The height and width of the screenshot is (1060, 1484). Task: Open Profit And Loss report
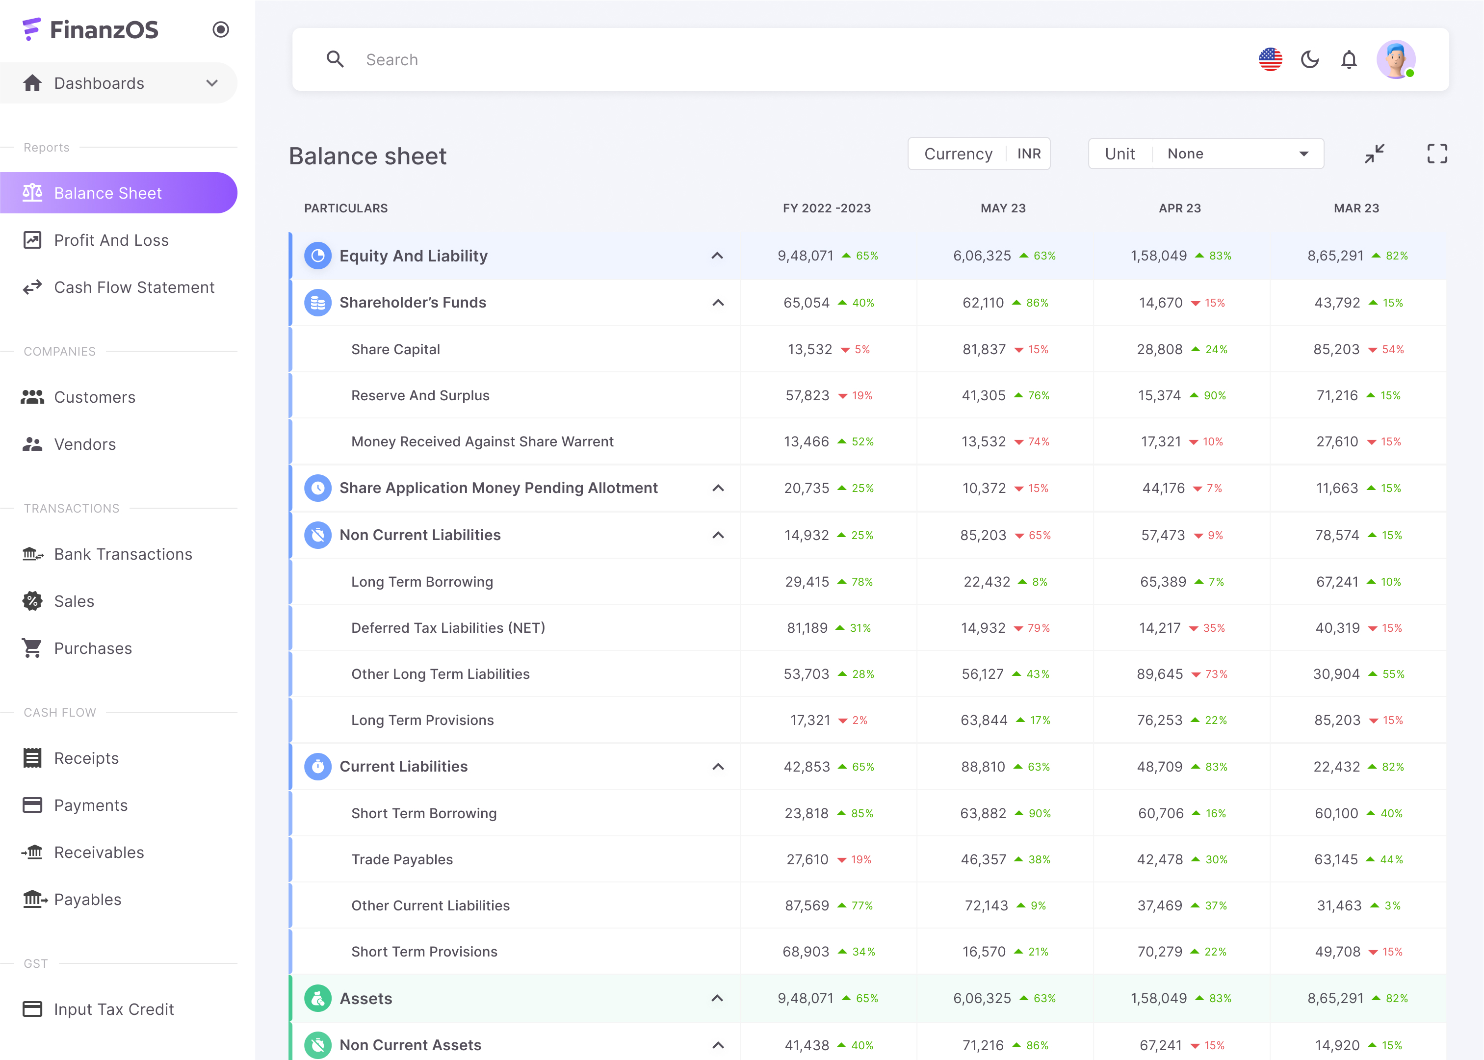coord(111,240)
